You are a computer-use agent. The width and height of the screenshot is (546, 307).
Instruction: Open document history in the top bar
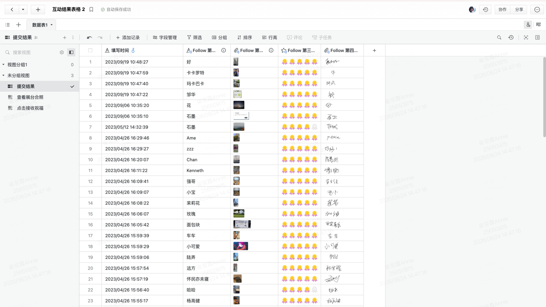(x=485, y=9)
